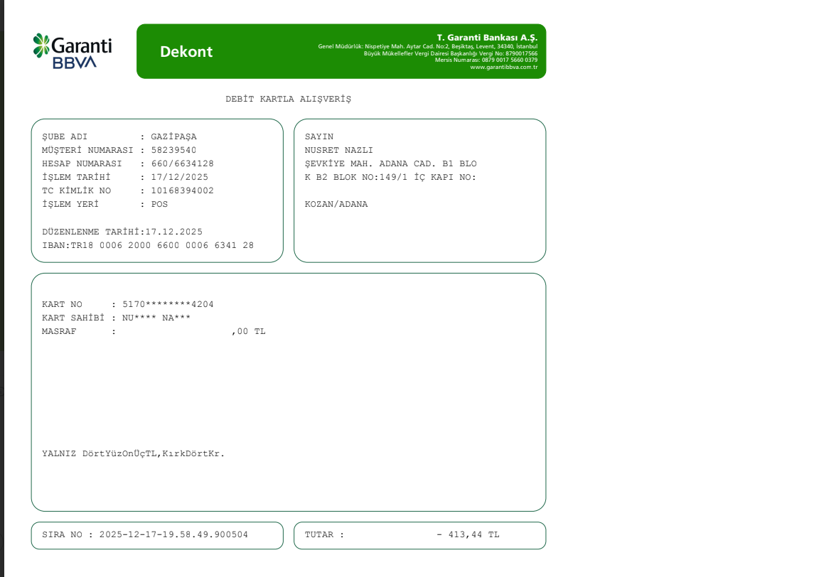Click the HESAP NUMARASI label
The image size is (819, 577).
click(x=82, y=164)
